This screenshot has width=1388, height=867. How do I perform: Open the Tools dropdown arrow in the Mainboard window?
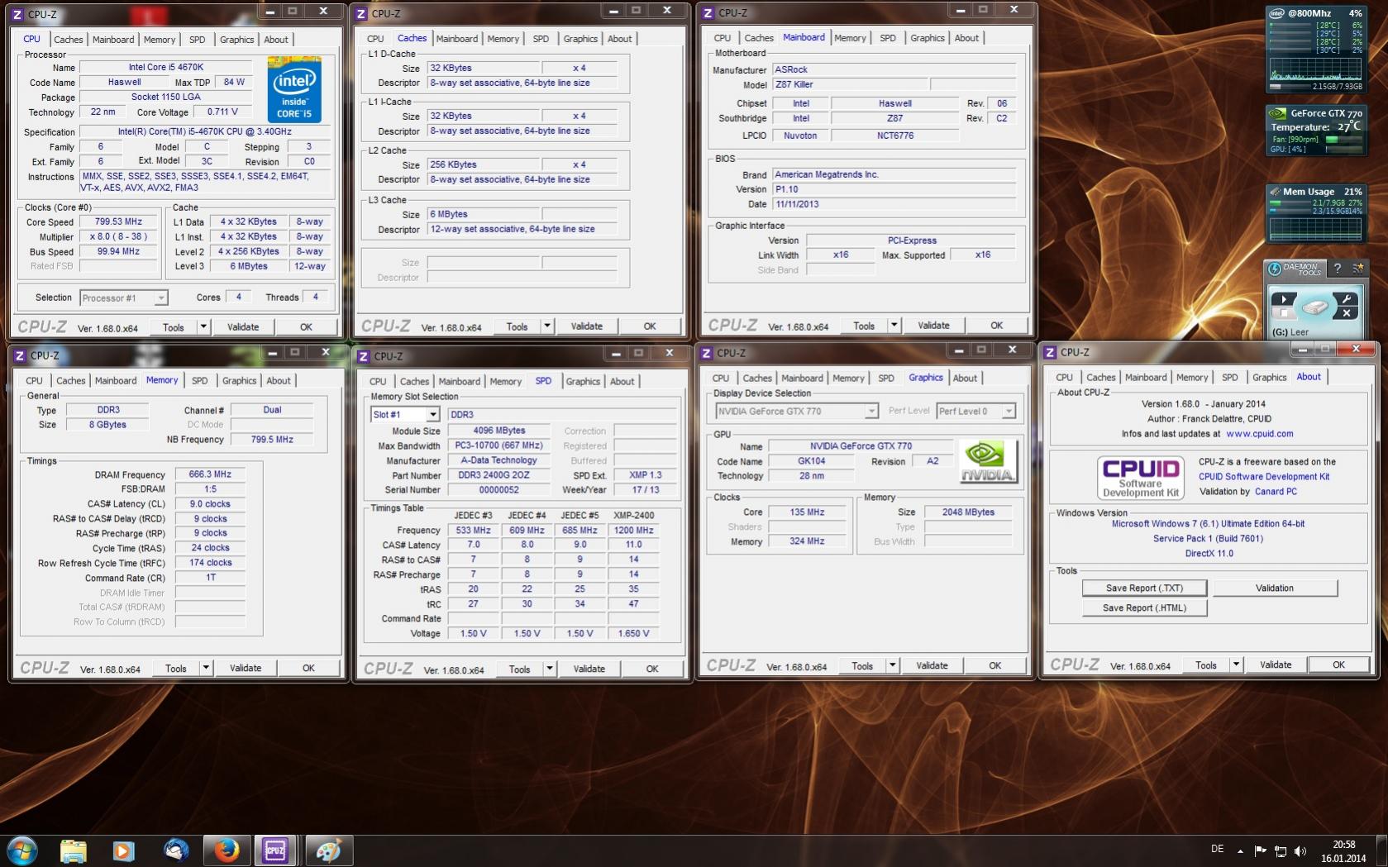pyautogui.click(x=894, y=326)
